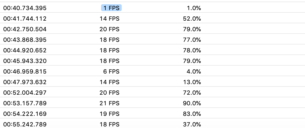Select the row at 00:42.750.504

152,29
